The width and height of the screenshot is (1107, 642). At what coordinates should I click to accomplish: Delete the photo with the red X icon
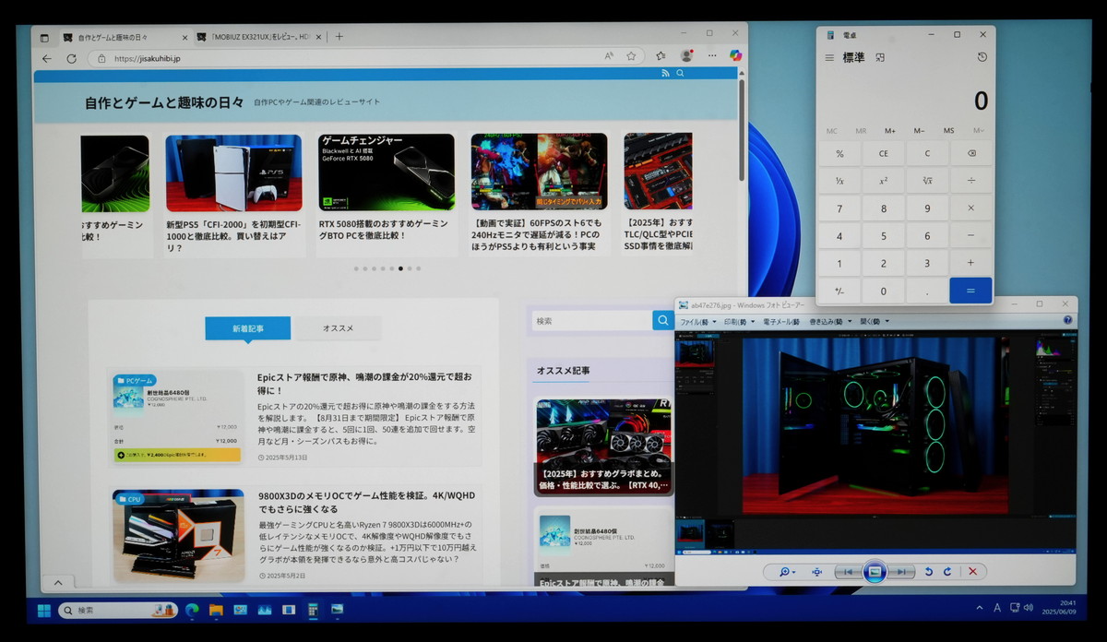972,572
